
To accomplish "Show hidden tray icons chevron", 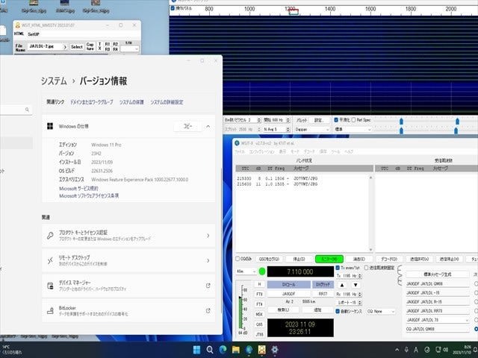I will [x=397, y=350].
